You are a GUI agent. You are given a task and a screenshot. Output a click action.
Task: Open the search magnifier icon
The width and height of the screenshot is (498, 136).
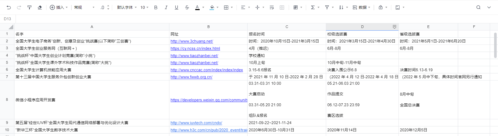coord(478,8)
